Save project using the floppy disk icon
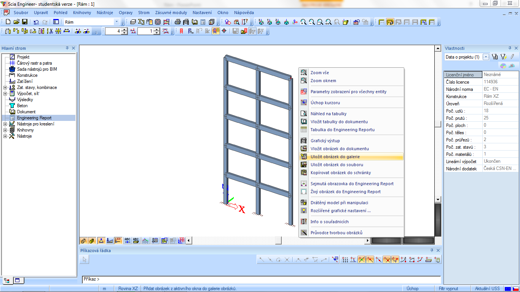 pyautogui.click(x=24, y=22)
